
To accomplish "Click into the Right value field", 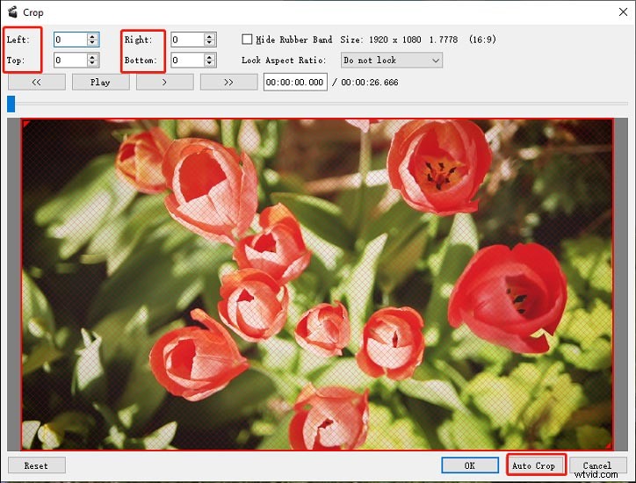I will (x=187, y=40).
